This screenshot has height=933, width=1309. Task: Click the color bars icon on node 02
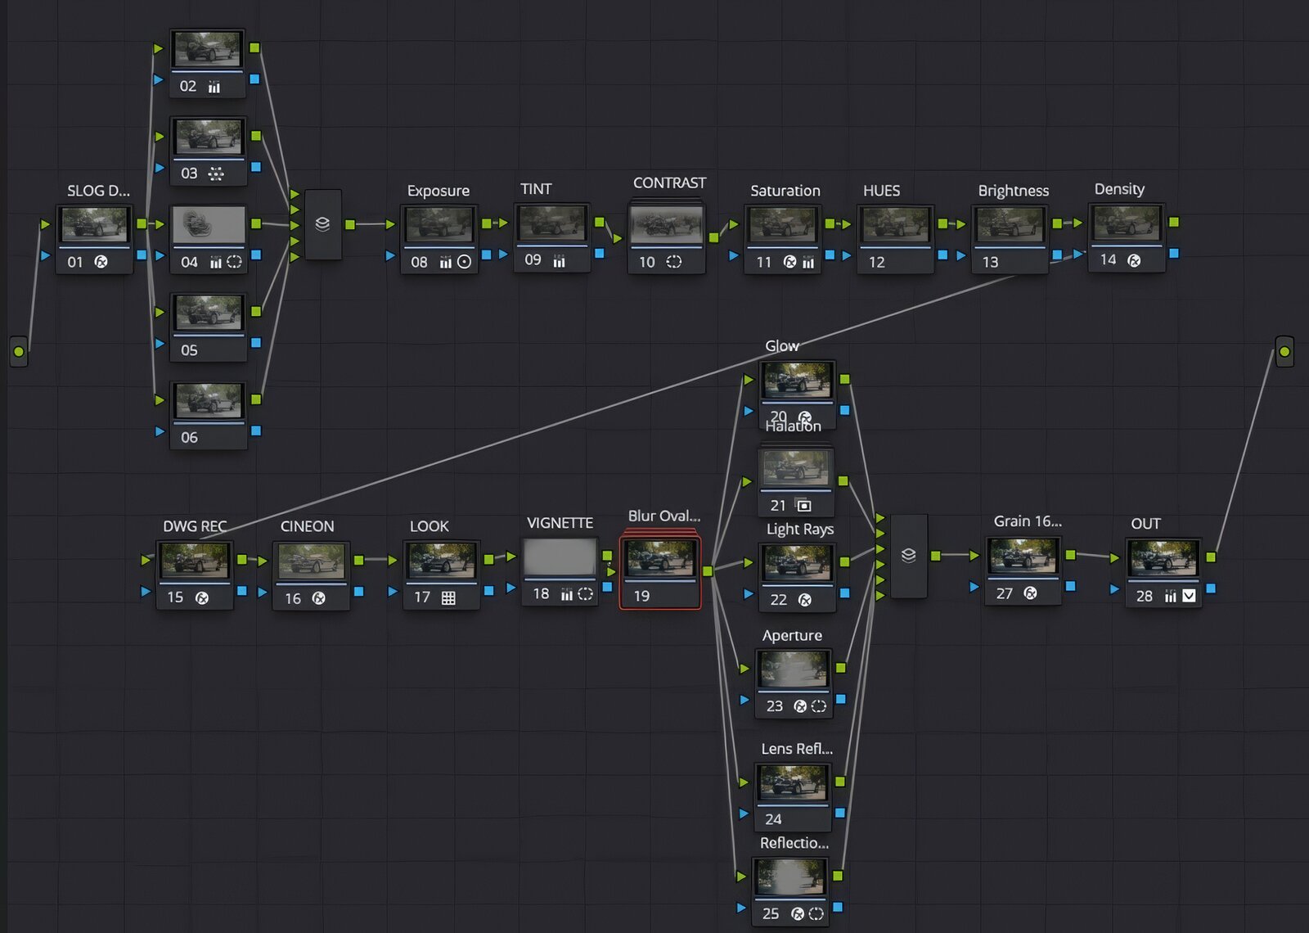coord(214,87)
